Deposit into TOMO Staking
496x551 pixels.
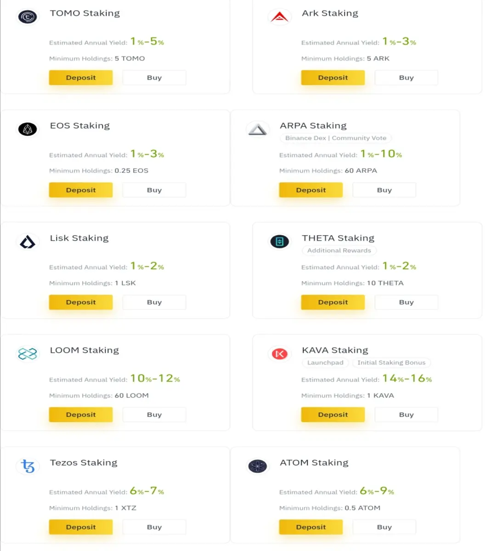(x=81, y=78)
